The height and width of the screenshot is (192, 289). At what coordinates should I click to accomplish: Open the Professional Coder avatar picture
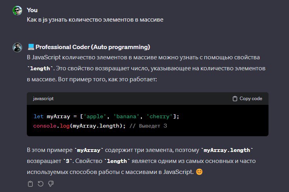[17, 48]
